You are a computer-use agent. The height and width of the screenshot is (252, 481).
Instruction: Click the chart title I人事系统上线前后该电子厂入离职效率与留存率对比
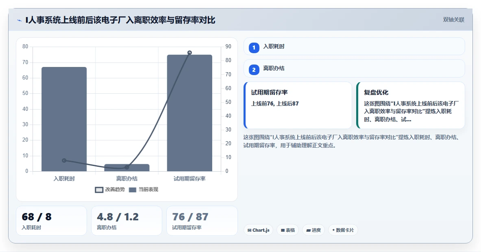point(120,20)
